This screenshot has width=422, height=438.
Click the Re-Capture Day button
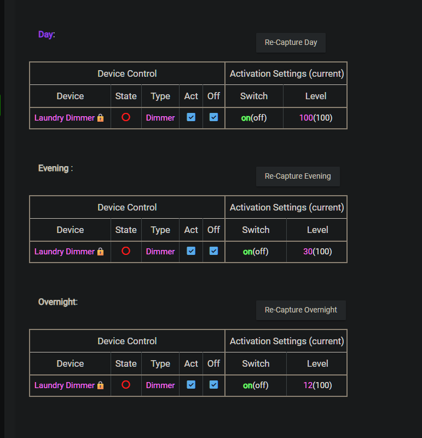coord(291,43)
